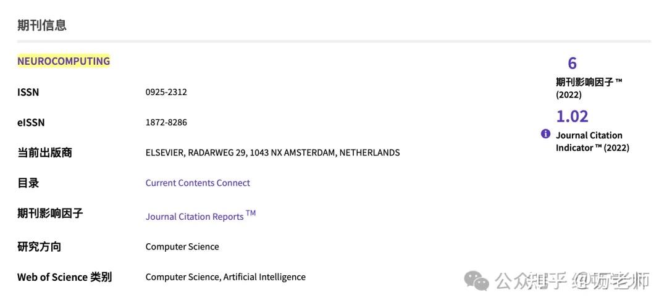This screenshot has height=308, width=667.
Task: Click the 1.02 citation indicator value
Action: 572,116
